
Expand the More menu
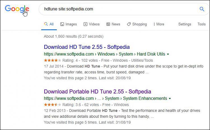point(158,24)
